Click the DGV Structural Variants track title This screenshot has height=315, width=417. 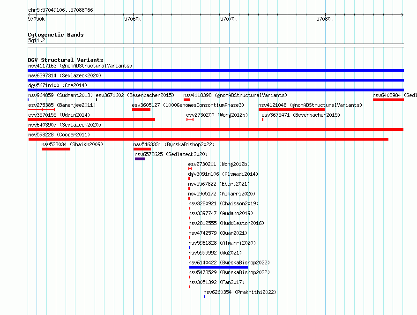66,60
